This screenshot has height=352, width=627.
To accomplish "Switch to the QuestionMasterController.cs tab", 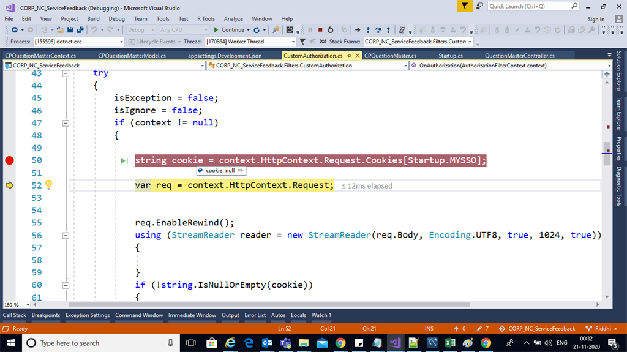I will pyautogui.click(x=519, y=56).
